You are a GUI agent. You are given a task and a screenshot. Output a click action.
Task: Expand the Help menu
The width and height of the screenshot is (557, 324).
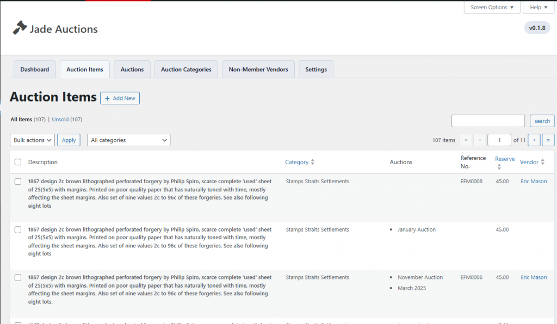click(536, 8)
